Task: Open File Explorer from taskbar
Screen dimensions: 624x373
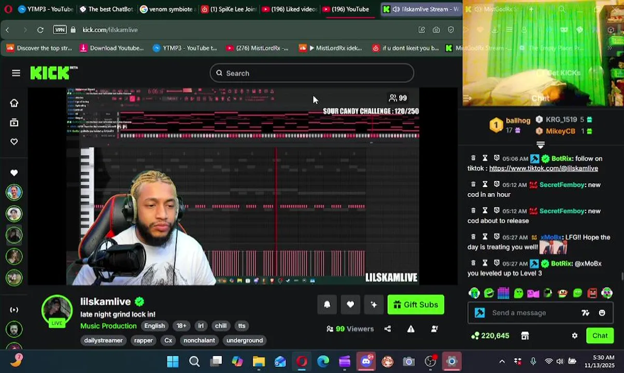Action: (x=259, y=362)
